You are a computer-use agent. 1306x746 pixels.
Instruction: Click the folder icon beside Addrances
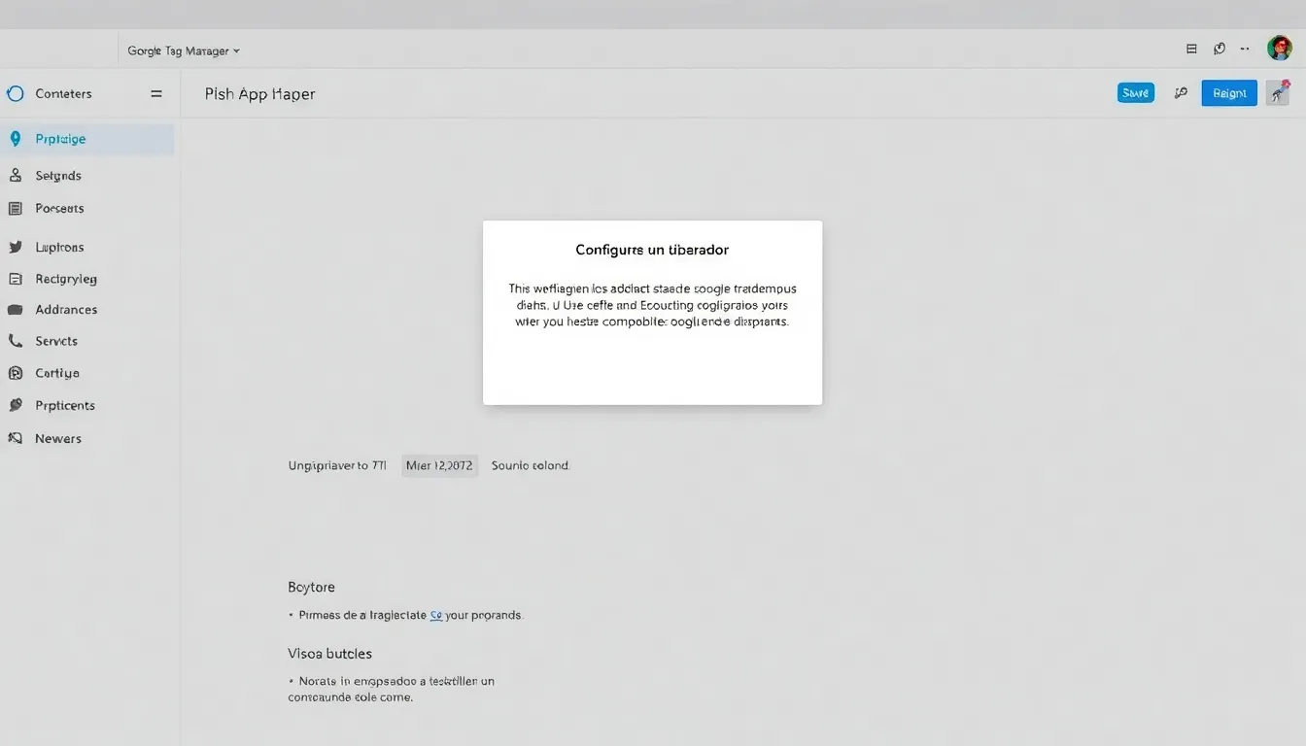pos(15,309)
